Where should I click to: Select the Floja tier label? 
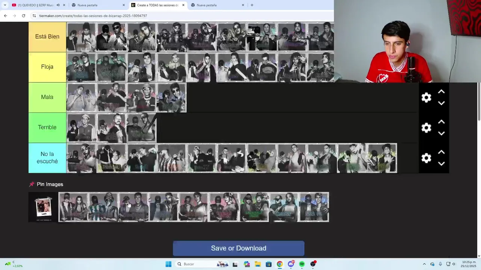click(x=47, y=67)
